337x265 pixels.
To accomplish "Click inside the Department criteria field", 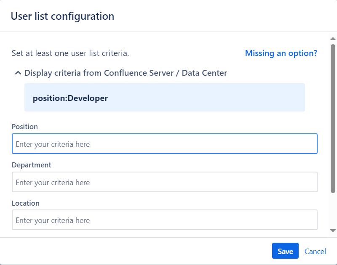I will click(164, 182).
